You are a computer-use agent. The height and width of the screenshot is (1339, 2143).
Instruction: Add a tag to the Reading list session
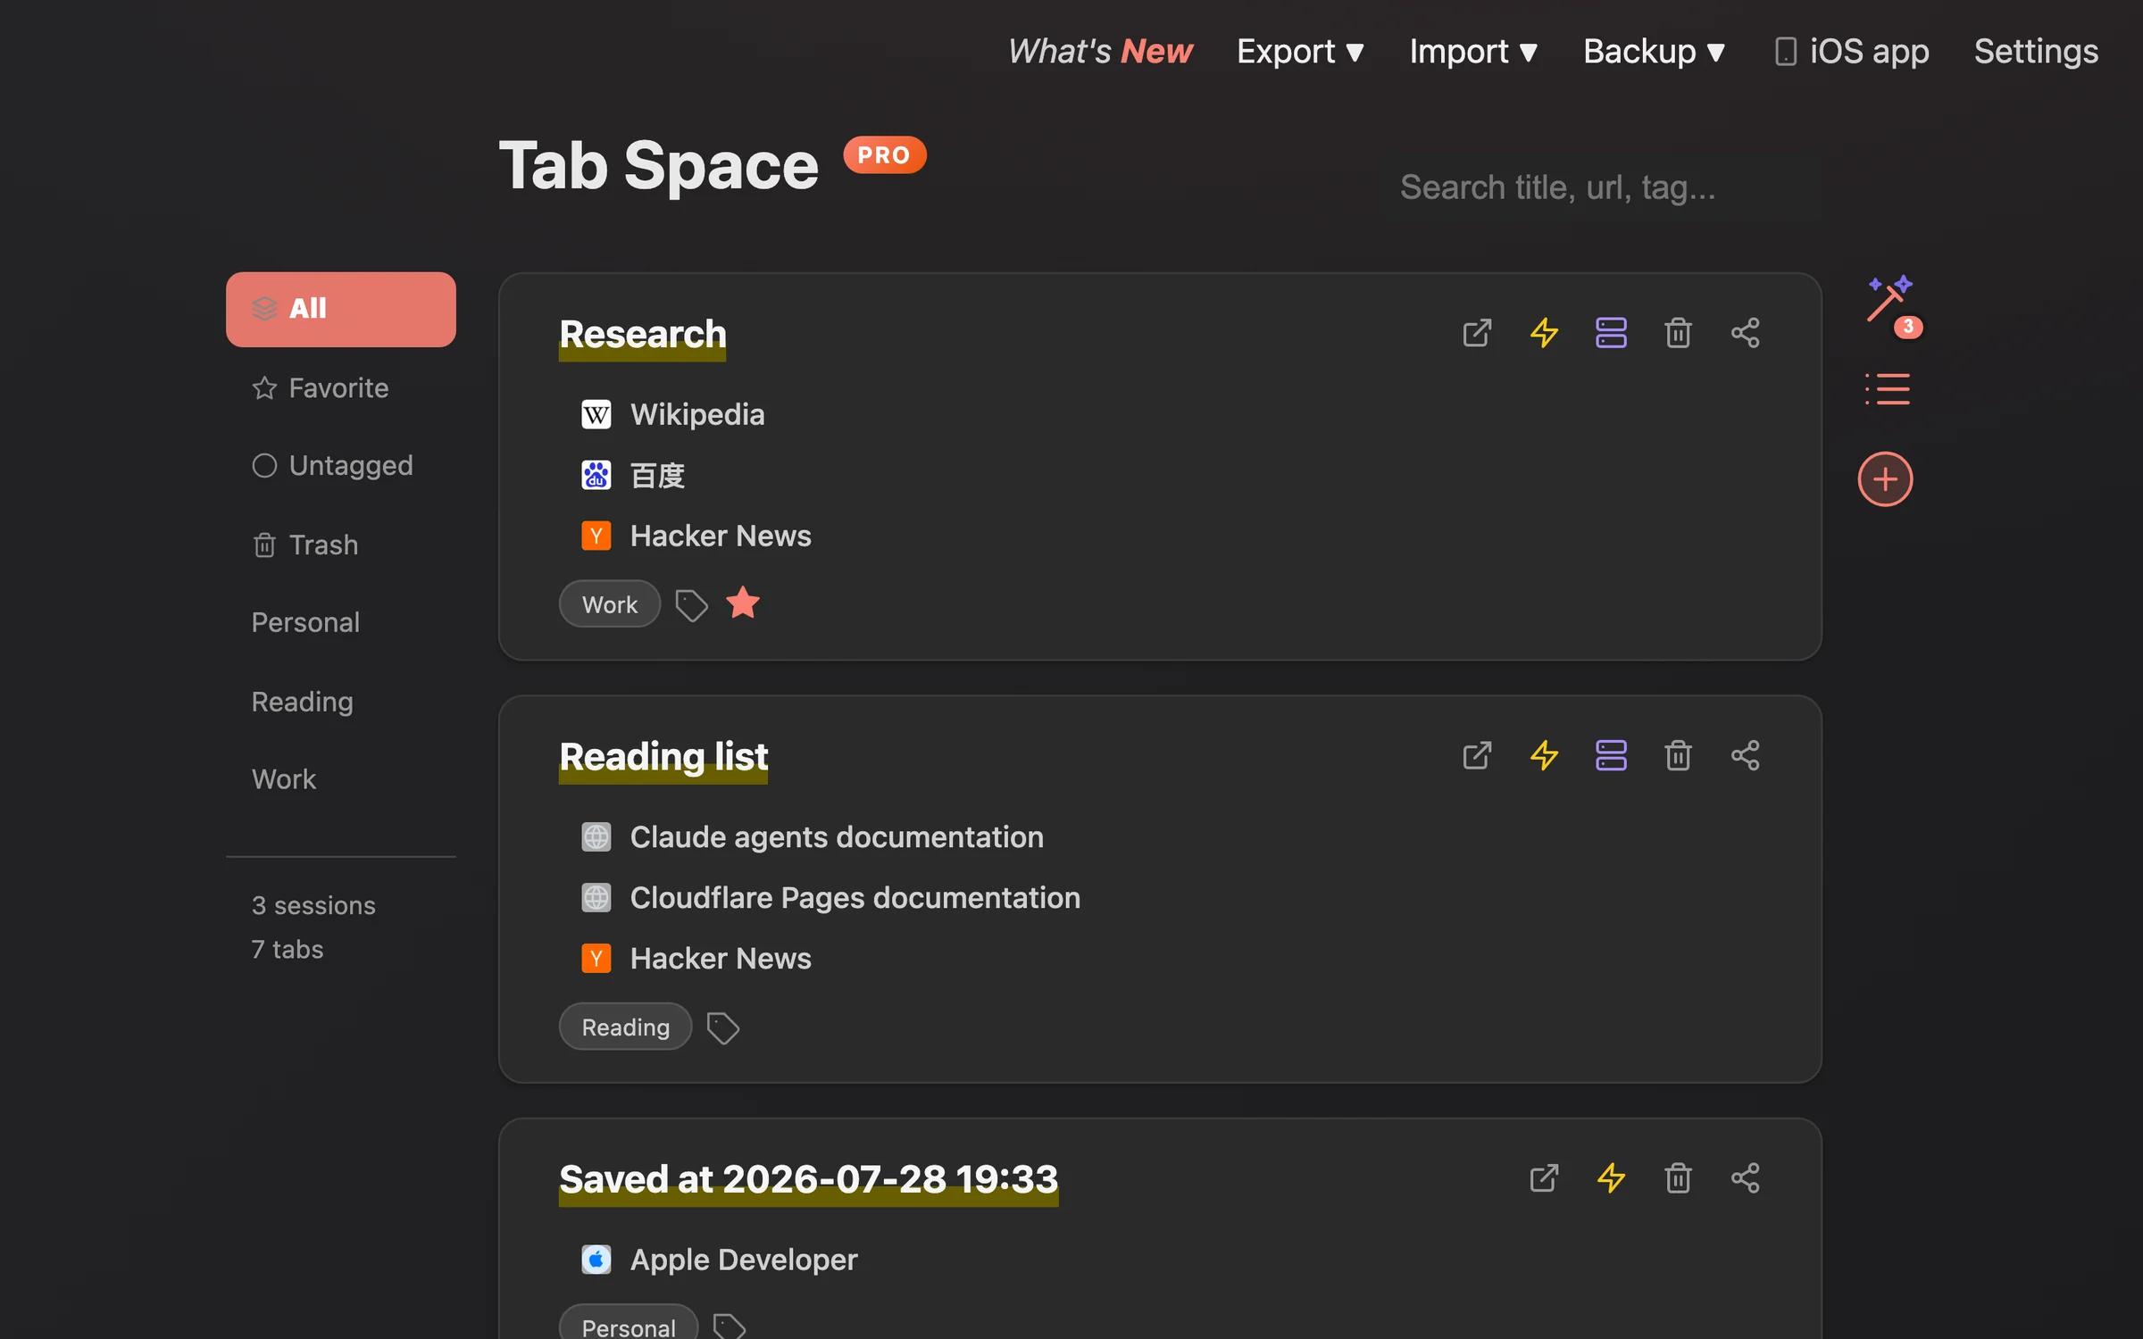[x=722, y=1027]
